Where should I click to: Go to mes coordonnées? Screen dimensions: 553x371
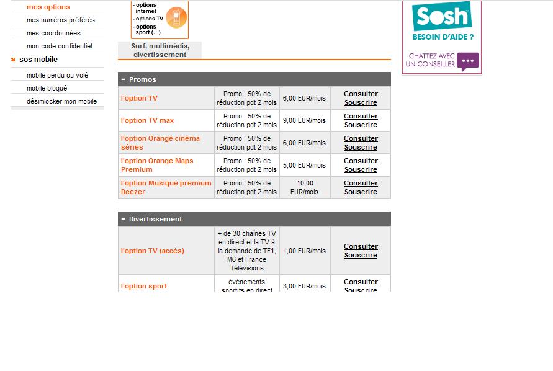tap(53, 33)
